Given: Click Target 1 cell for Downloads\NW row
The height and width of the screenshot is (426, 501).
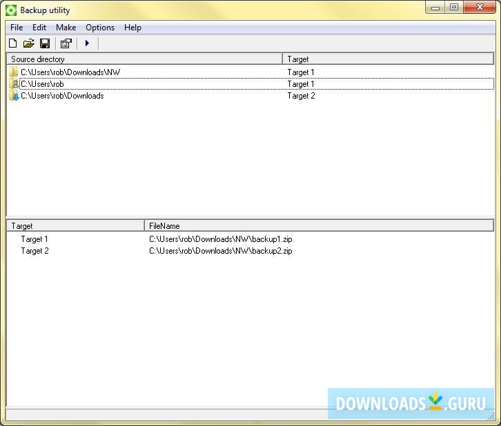Looking at the screenshot, I should pyautogui.click(x=301, y=72).
